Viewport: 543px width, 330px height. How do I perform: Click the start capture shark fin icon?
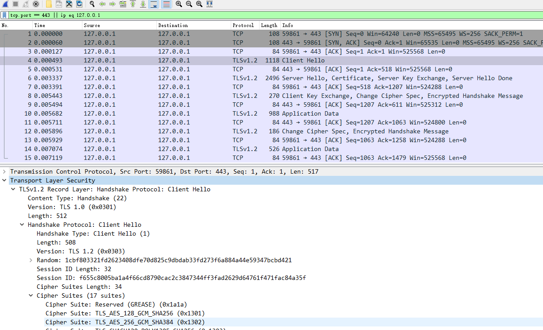coord(5,4)
